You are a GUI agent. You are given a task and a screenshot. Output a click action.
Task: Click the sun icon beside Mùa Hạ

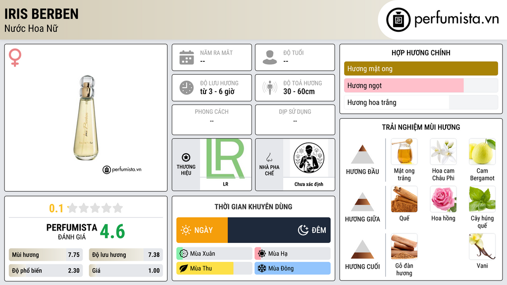click(262, 253)
